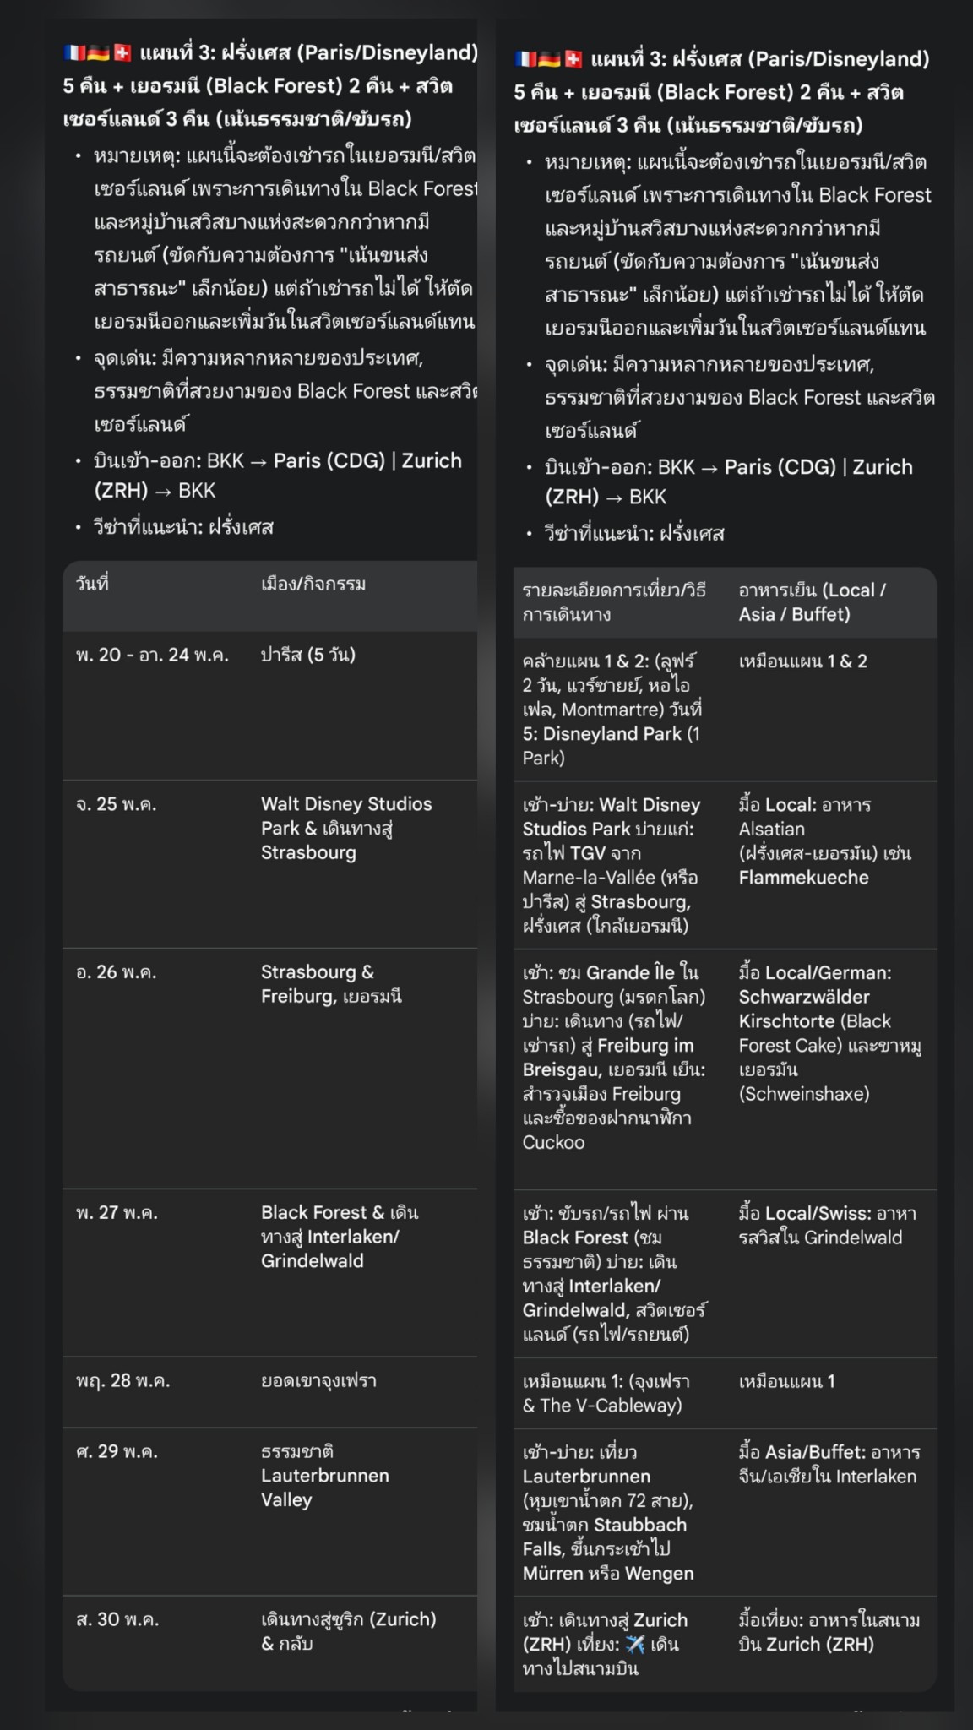Select the "ปารีส (5 วัน)" table cell
Image resolution: width=973 pixels, height=1730 pixels.
click(308, 655)
